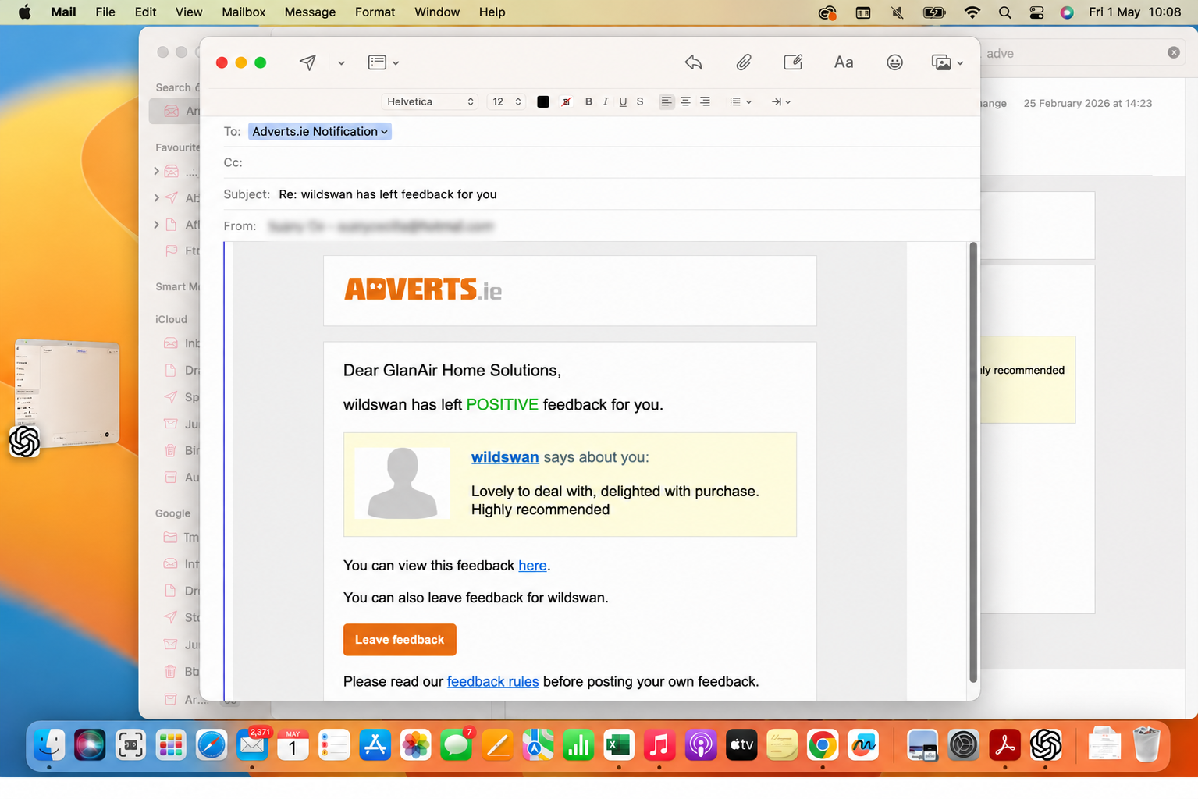1198x799 pixels.
Task: Click the Leave feedback button
Action: coord(400,640)
